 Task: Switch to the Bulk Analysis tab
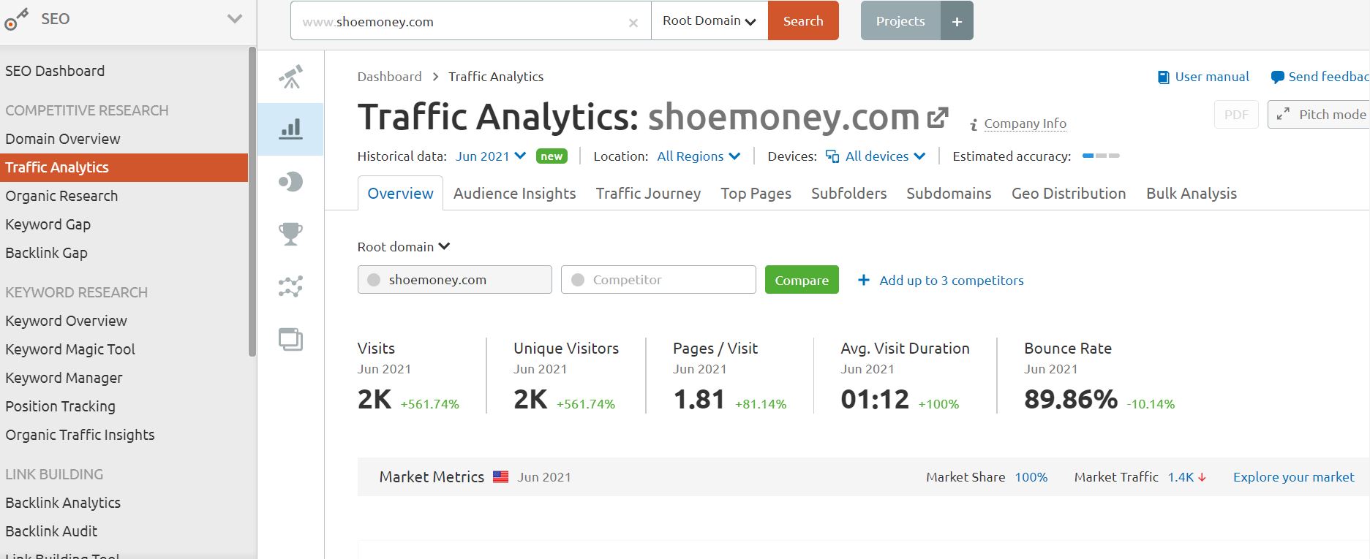[1192, 194]
